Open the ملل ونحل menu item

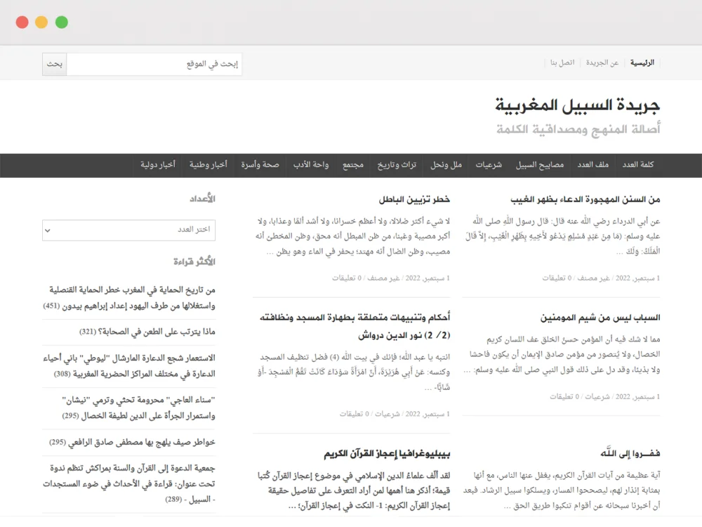[446, 165]
